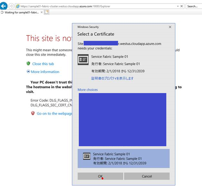
Task: Click the 'Error Code: DLG_FLAGS_IN' text
Action: click(51, 100)
